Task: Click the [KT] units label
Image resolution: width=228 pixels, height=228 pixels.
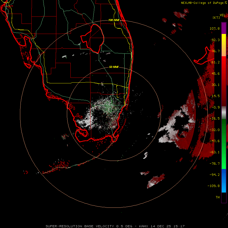Action: click(x=216, y=17)
